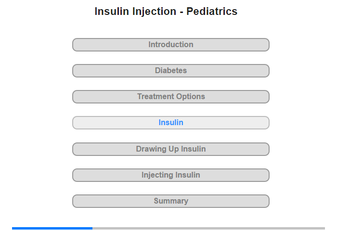
Task: Jump to the Summary section
Action: (x=170, y=201)
